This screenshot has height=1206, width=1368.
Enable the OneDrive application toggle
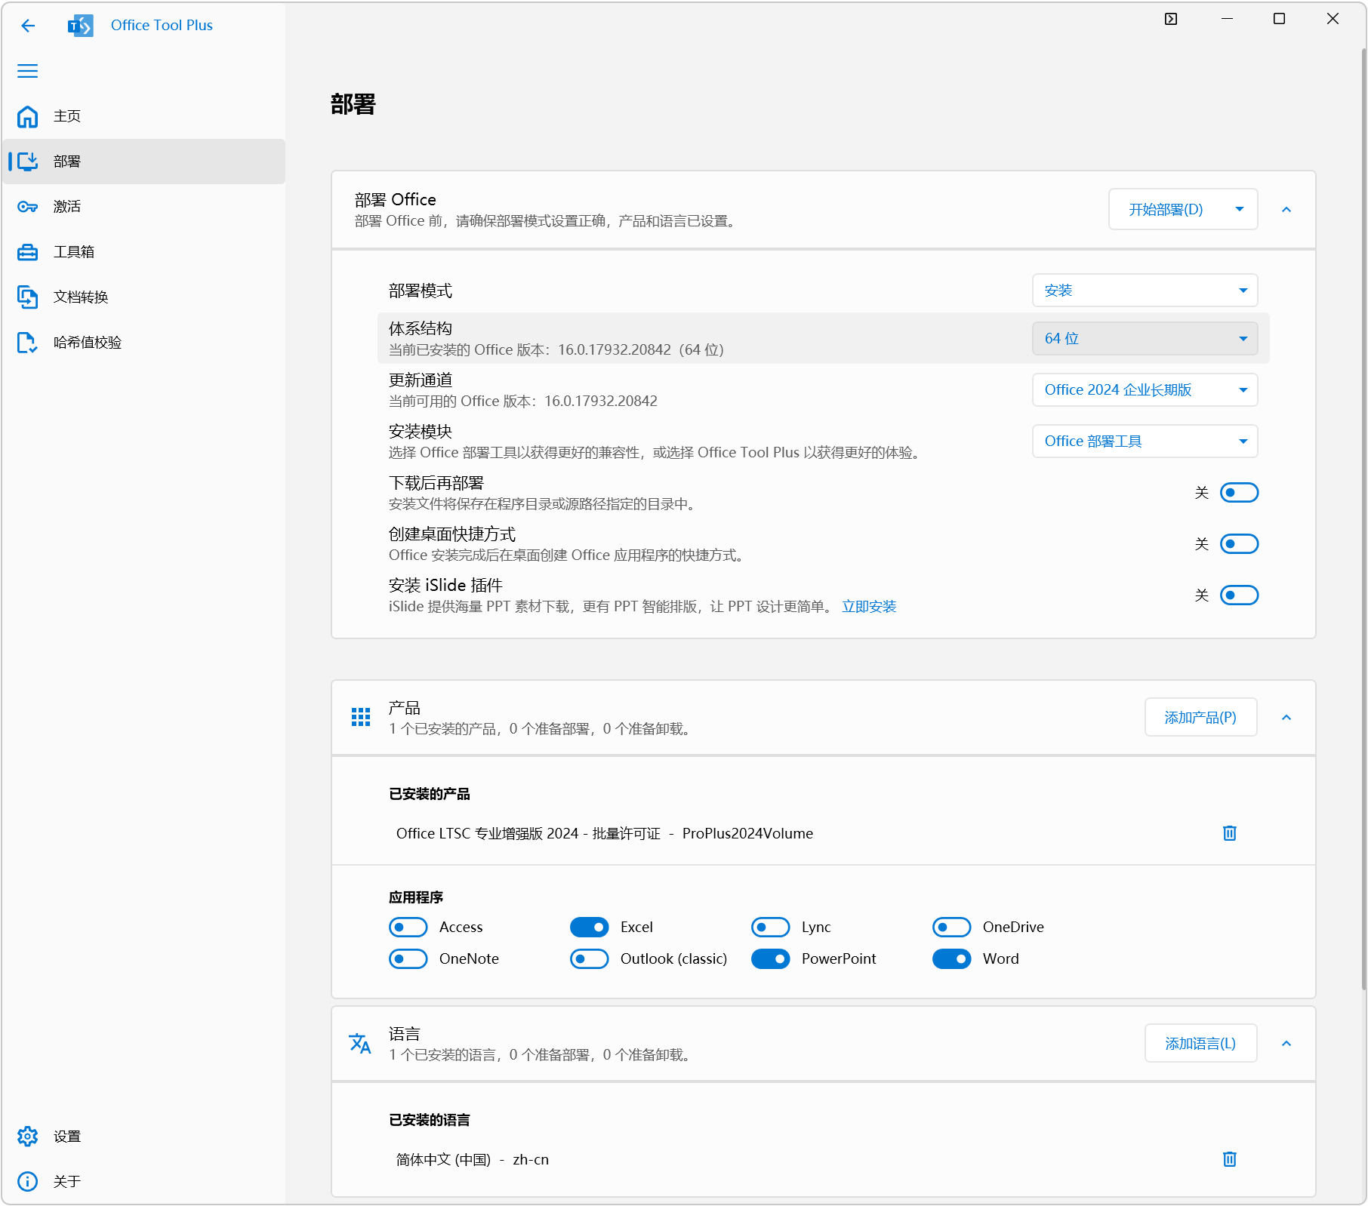pos(952,927)
